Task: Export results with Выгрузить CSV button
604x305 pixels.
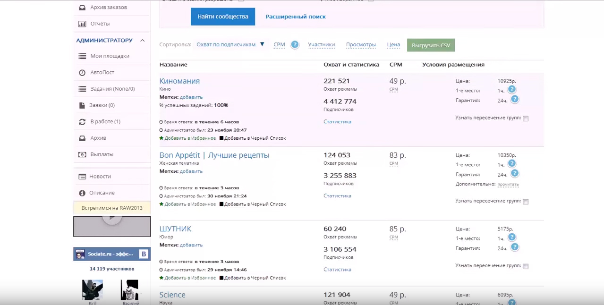Action: point(431,45)
